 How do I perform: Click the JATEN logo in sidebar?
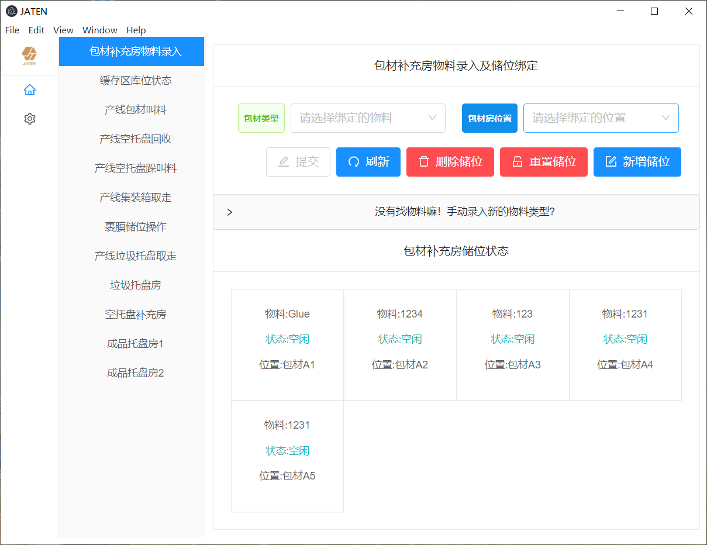29,56
